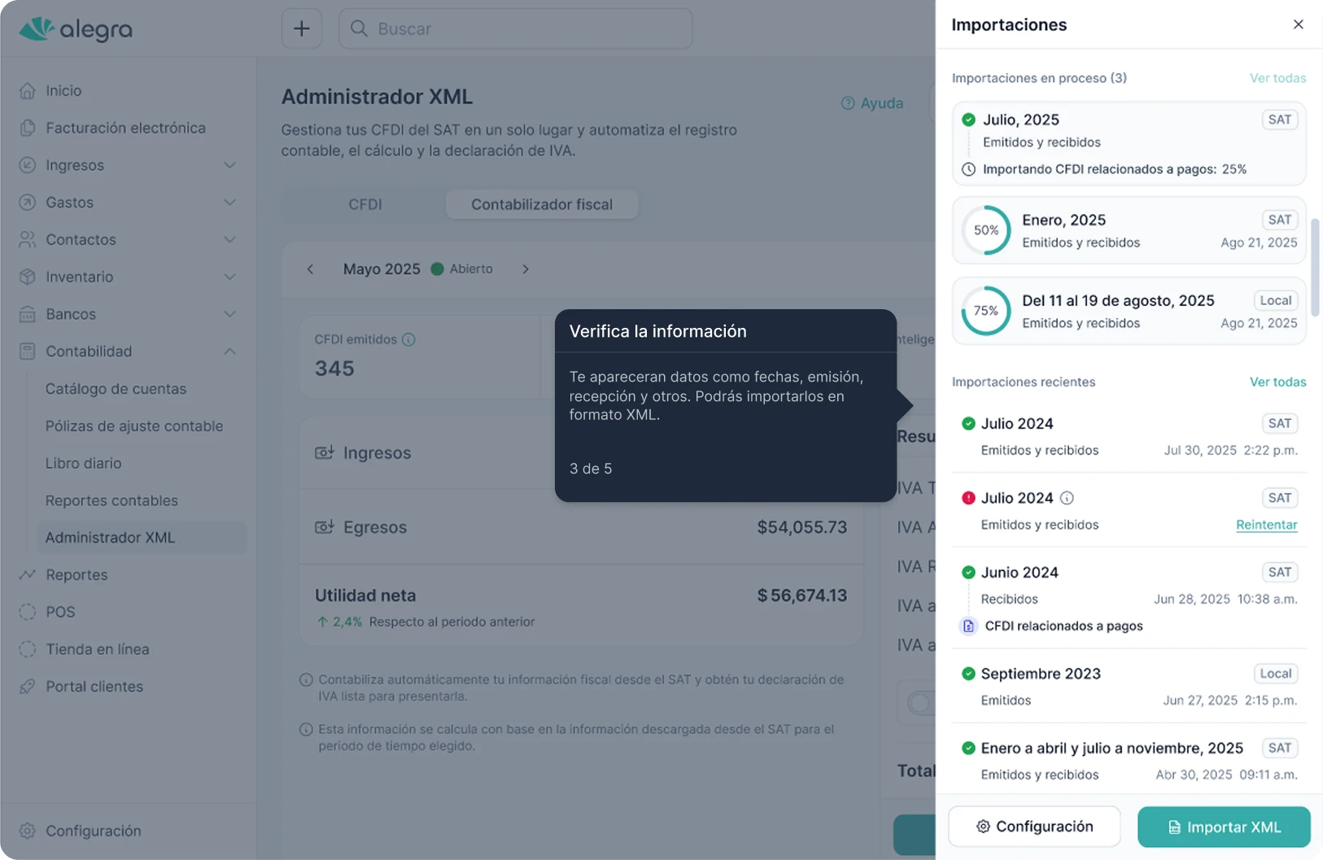Click Ver todas for Importaciones recientes
Viewport: 1323px width, 860px height.
(1277, 382)
